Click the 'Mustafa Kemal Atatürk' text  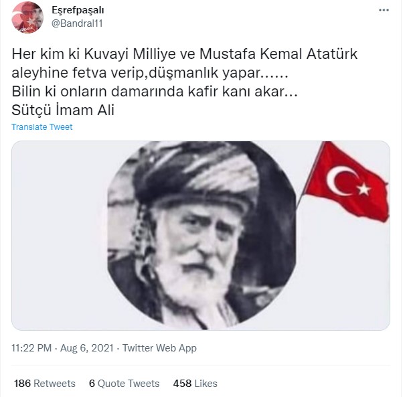(x=278, y=54)
